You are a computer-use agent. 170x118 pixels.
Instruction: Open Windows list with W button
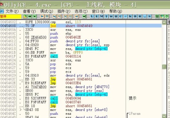[x=111, y=16]
